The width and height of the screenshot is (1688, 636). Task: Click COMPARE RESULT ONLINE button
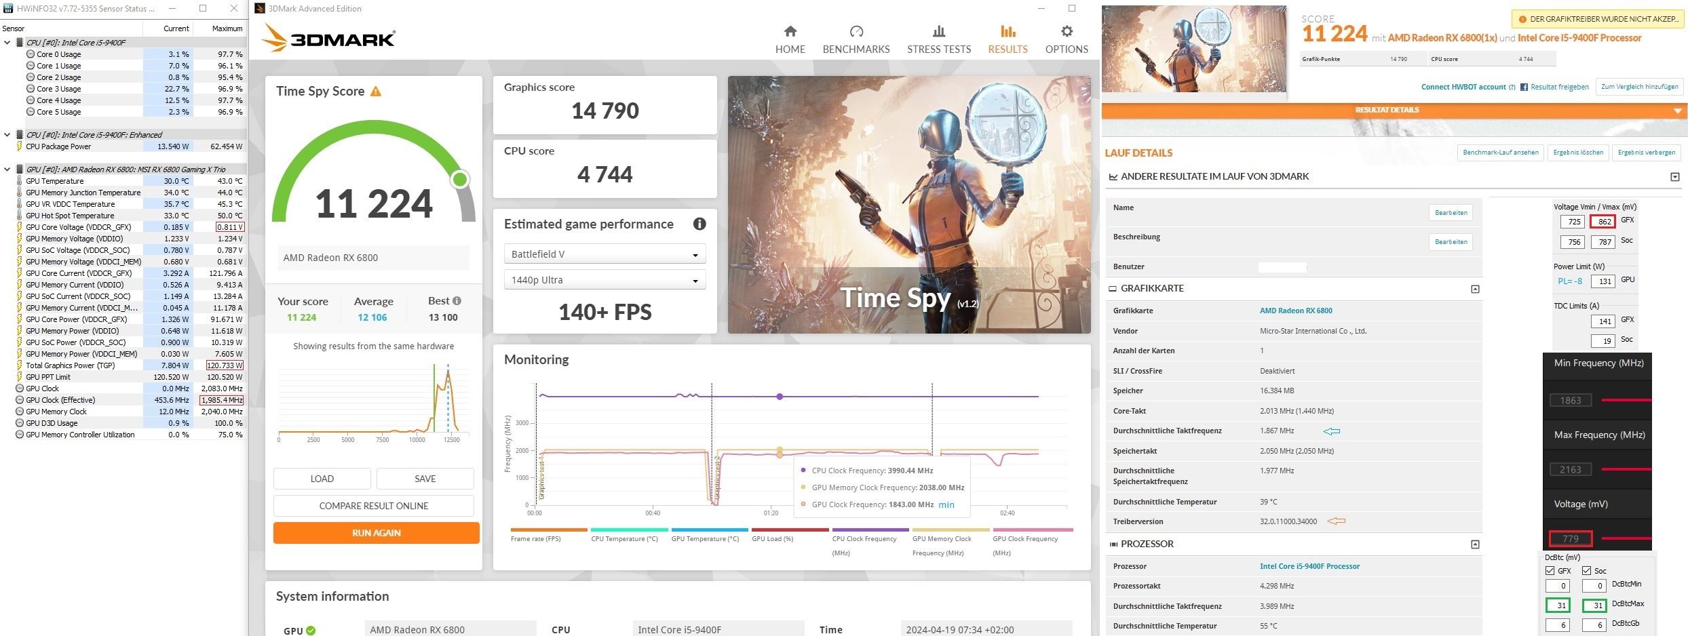(x=374, y=506)
